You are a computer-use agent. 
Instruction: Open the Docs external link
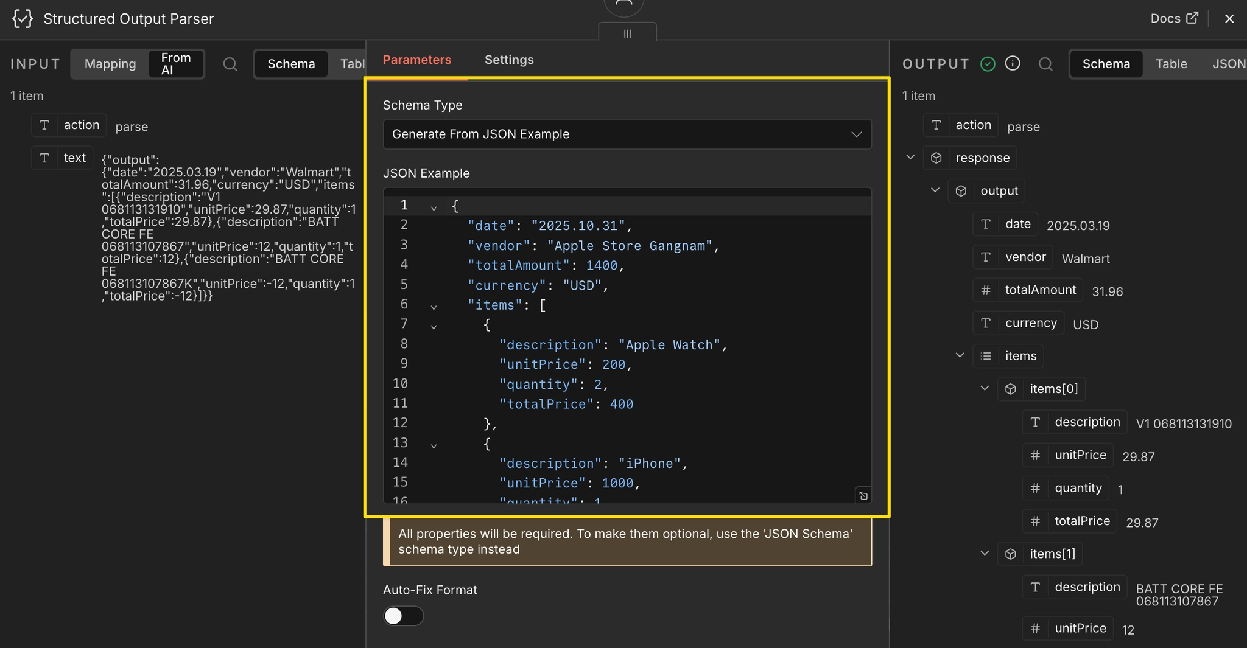click(x=1175, y=18)
